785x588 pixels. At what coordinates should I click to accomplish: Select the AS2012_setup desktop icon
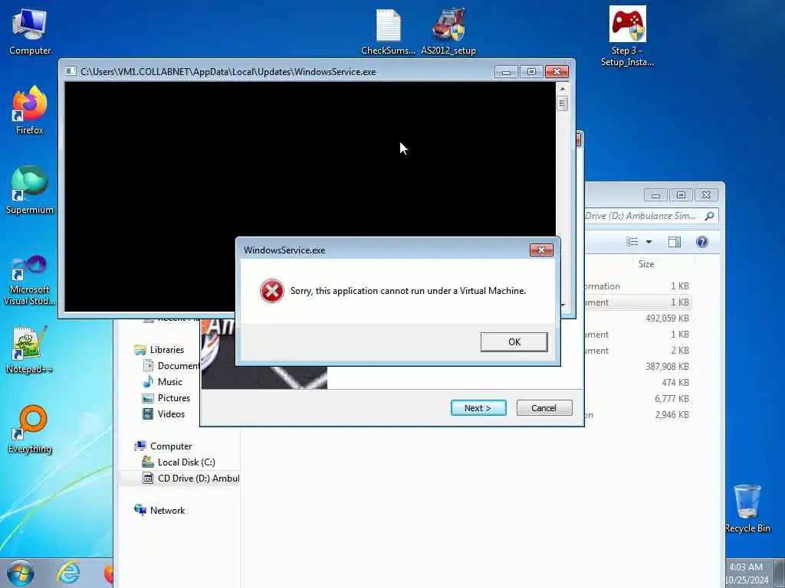(x=448, y=32)
